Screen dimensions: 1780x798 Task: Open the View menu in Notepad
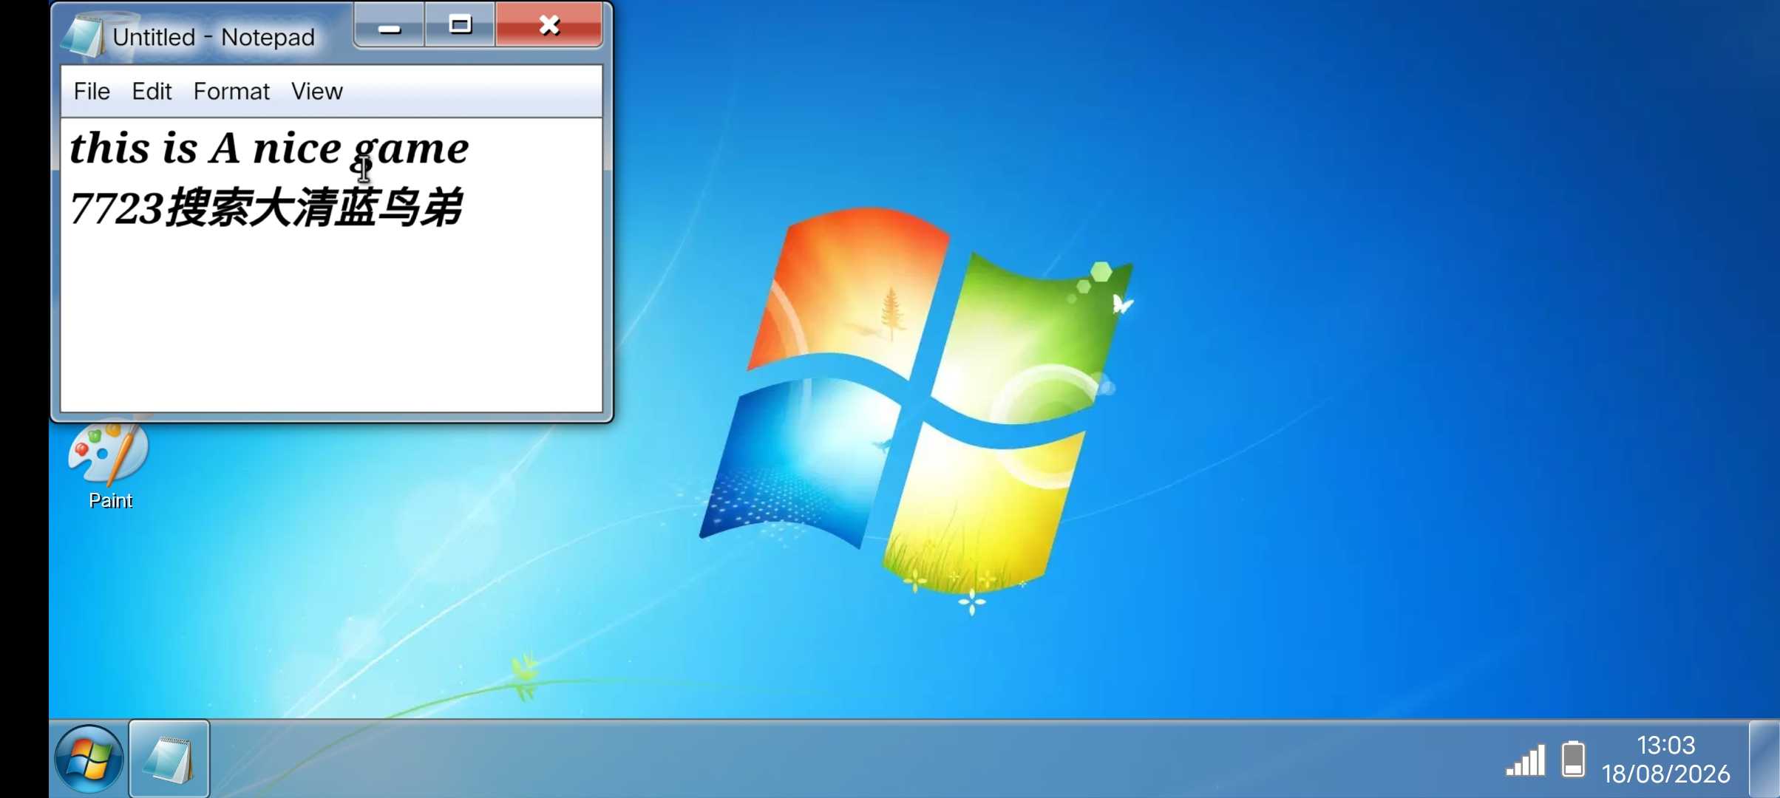[316, 91]
